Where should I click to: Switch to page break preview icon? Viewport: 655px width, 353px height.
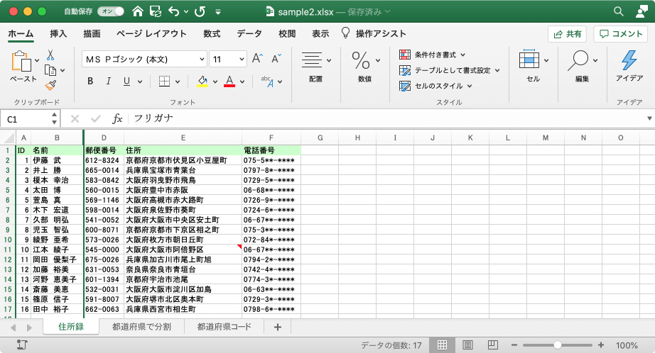(x=493, y=344)
